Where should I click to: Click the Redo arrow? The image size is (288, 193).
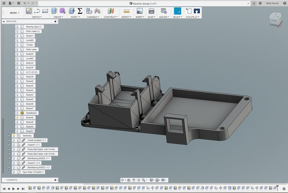(x=33, y=3)
